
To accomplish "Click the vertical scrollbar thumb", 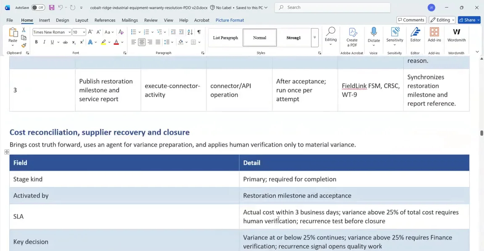I will [x=481, y=133].
